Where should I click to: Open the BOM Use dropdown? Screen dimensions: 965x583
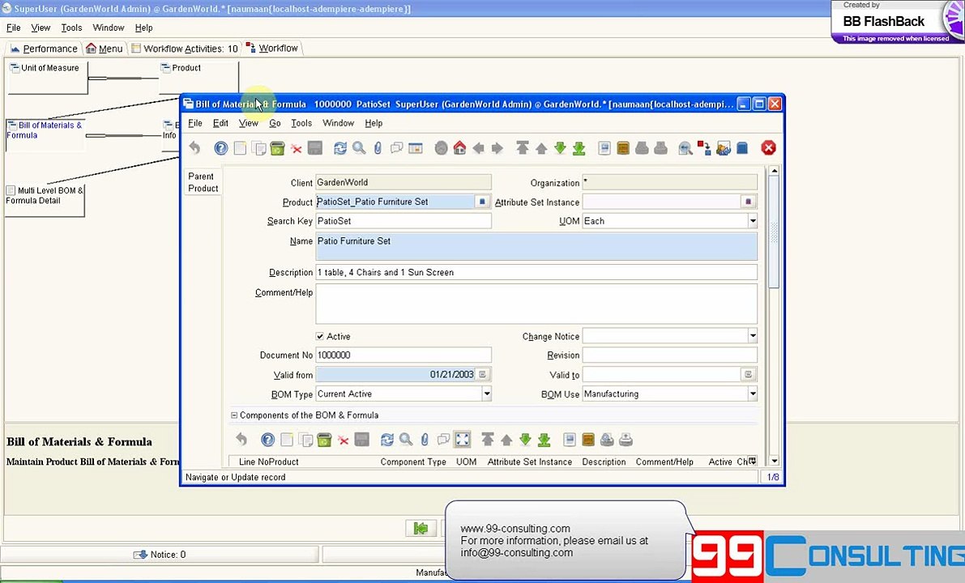(x=752, y=394)
